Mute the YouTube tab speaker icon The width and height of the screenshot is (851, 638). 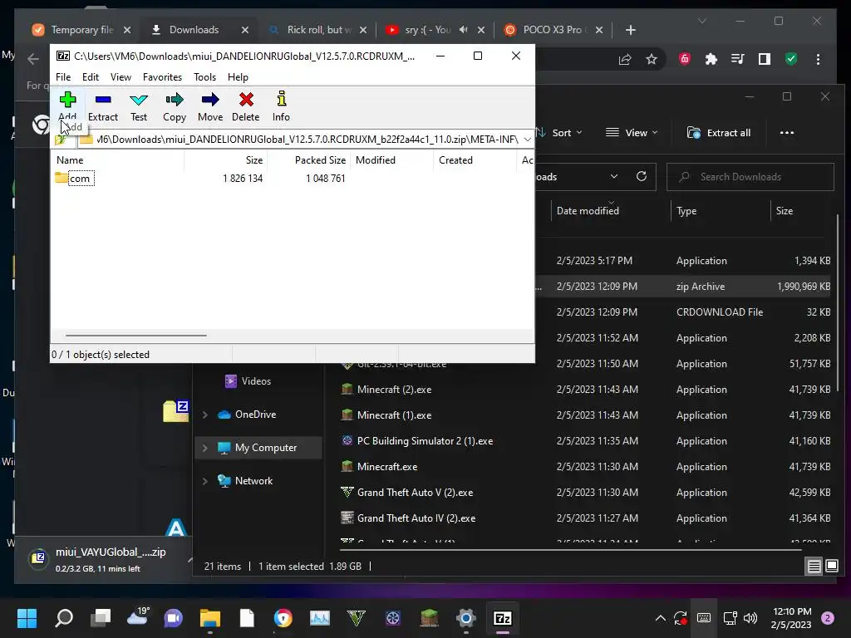click(x=463, y=30)
